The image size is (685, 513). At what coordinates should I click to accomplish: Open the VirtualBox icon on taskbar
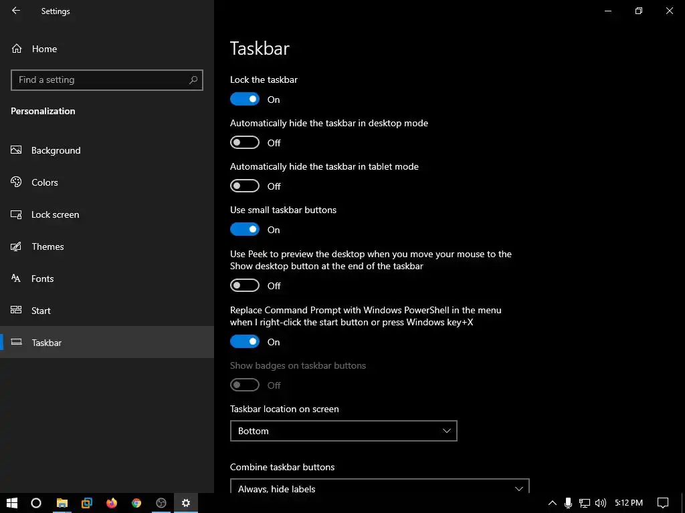(x=86, y=503)
